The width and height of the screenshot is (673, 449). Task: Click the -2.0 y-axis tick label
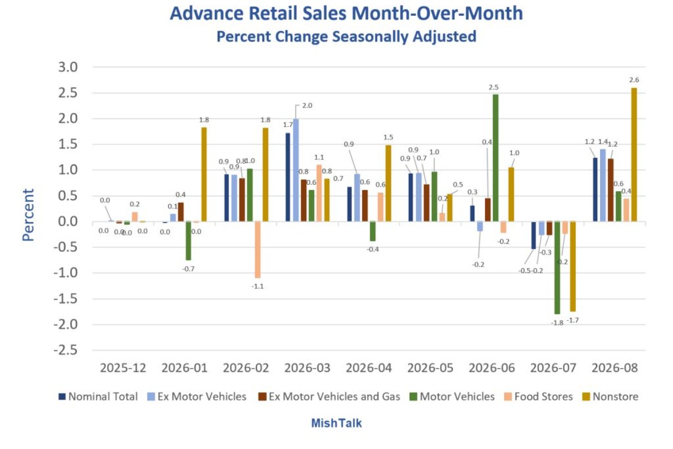(x=65, y=325)
